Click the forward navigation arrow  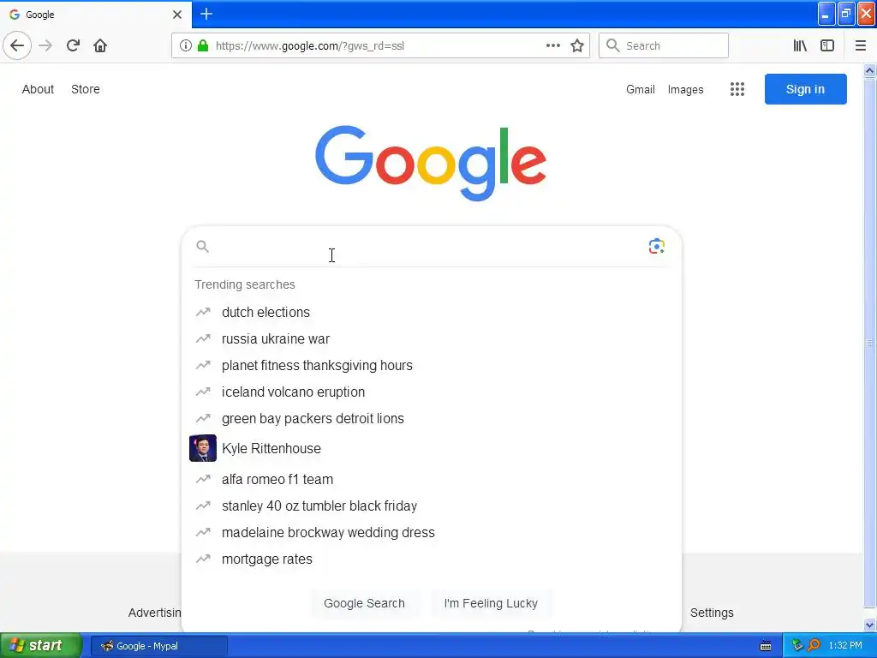45,45
